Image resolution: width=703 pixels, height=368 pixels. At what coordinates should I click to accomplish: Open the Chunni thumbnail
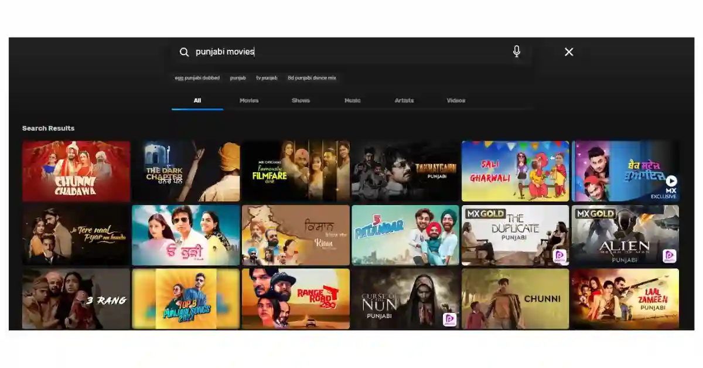click(x=516, y=299)
